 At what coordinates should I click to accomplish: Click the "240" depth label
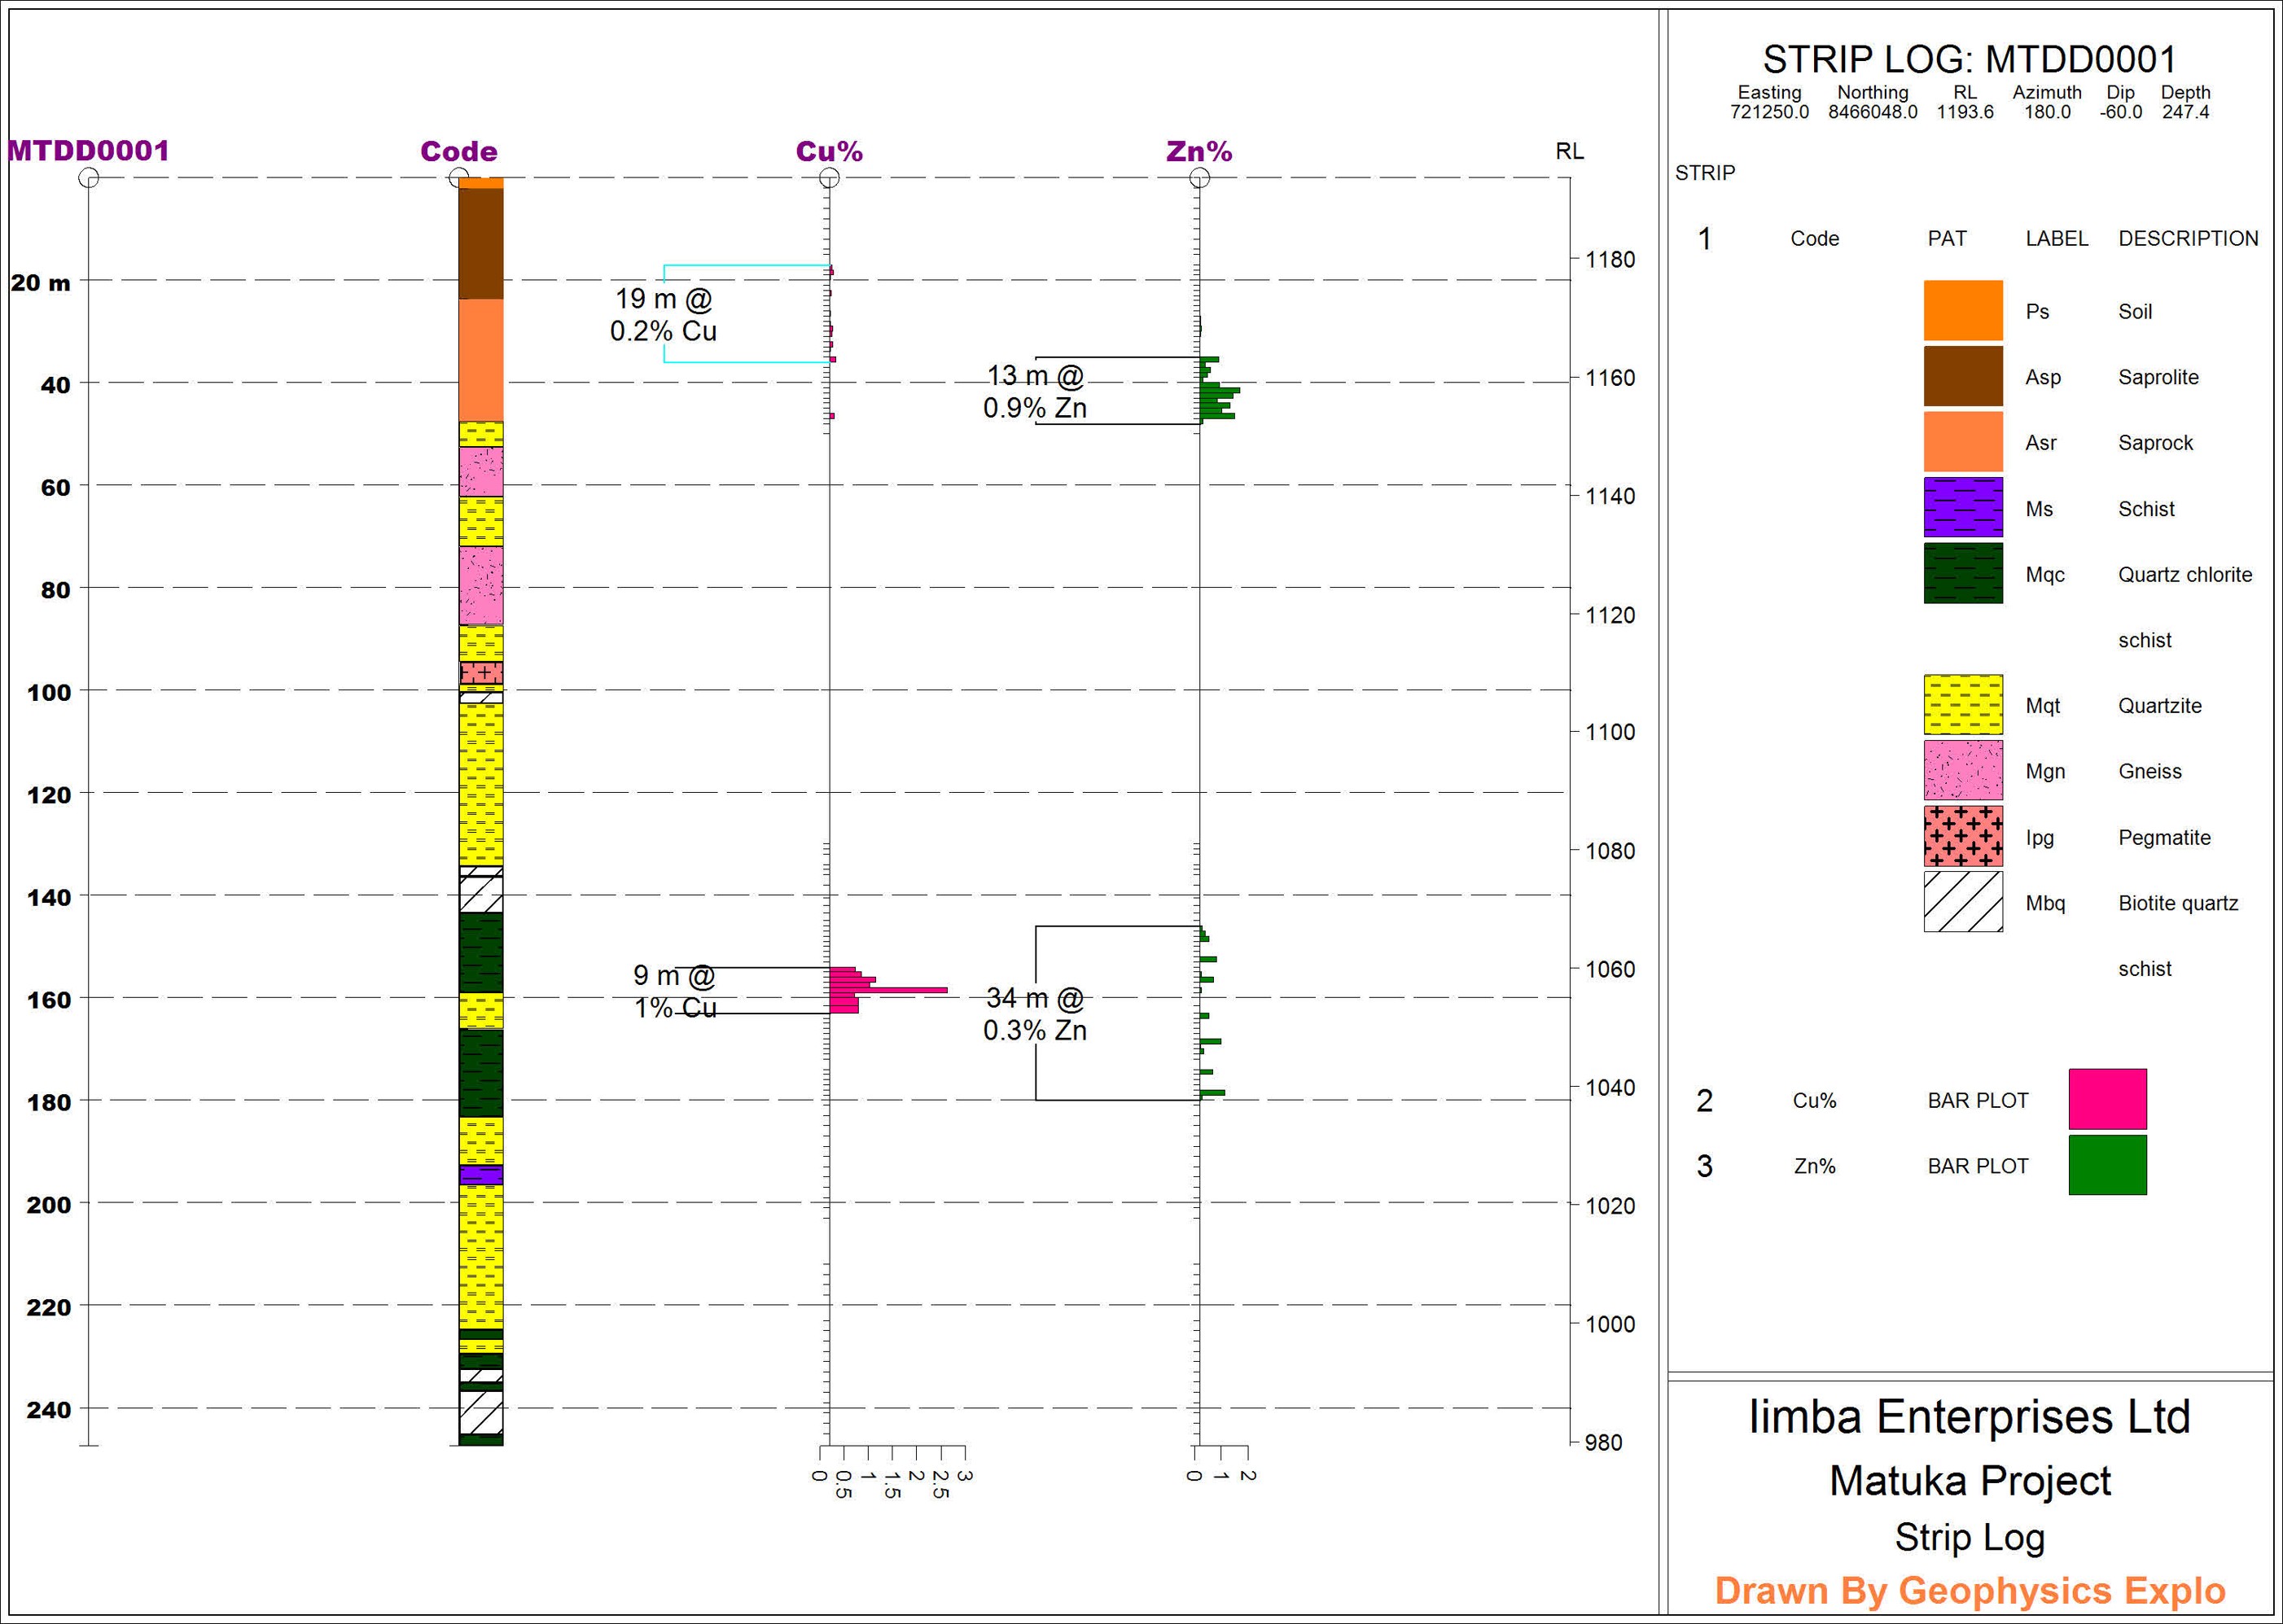pyautogui.click(x=49, y=1410)
